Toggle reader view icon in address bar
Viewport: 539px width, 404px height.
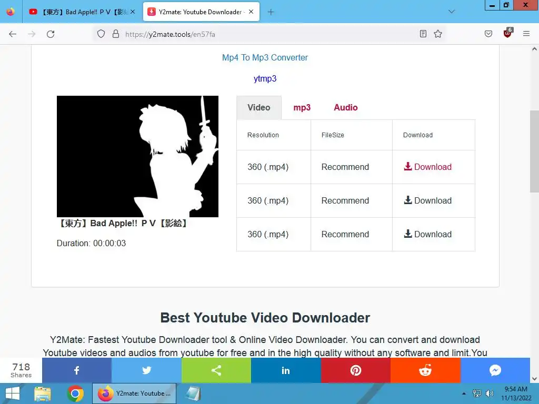click(423, 34)
